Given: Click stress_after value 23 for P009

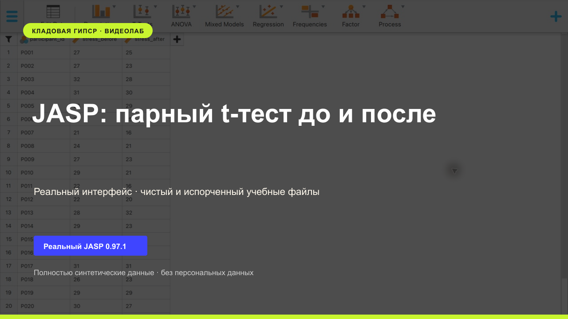Looking at the screenshot, I should point(146,159).
